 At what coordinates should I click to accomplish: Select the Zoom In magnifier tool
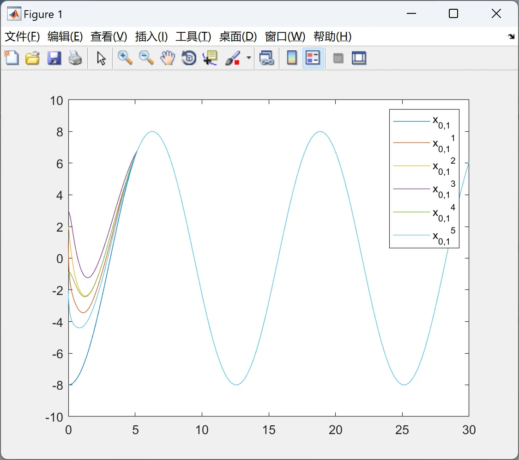click(x=125, y=58)
